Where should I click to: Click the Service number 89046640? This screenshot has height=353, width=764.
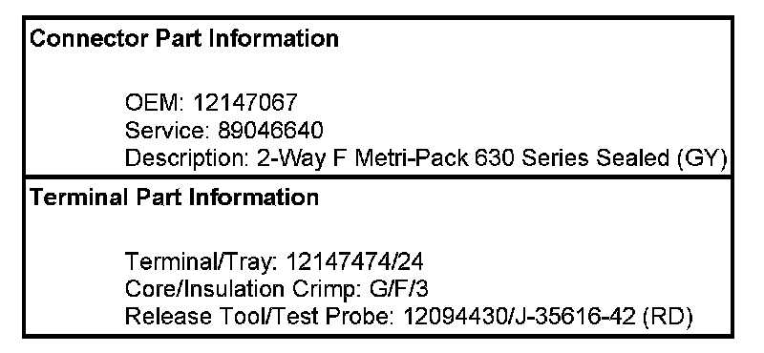coord(270,130)
